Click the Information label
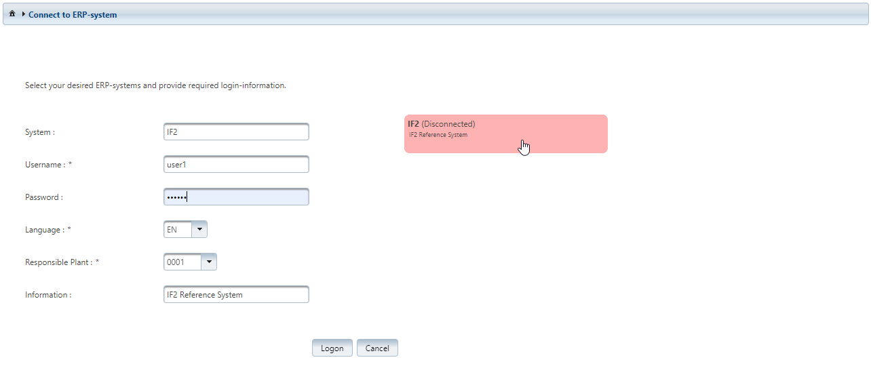The height and width of the screenshot is (383, 871). click(47, 296)
